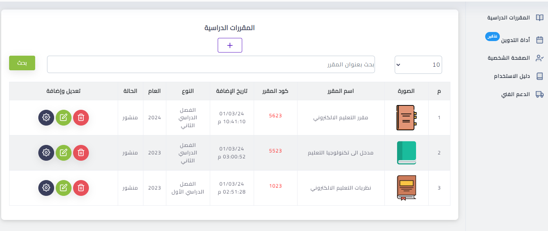Open the rows-per-page dropdown showing 10

(x=418, y=65)
